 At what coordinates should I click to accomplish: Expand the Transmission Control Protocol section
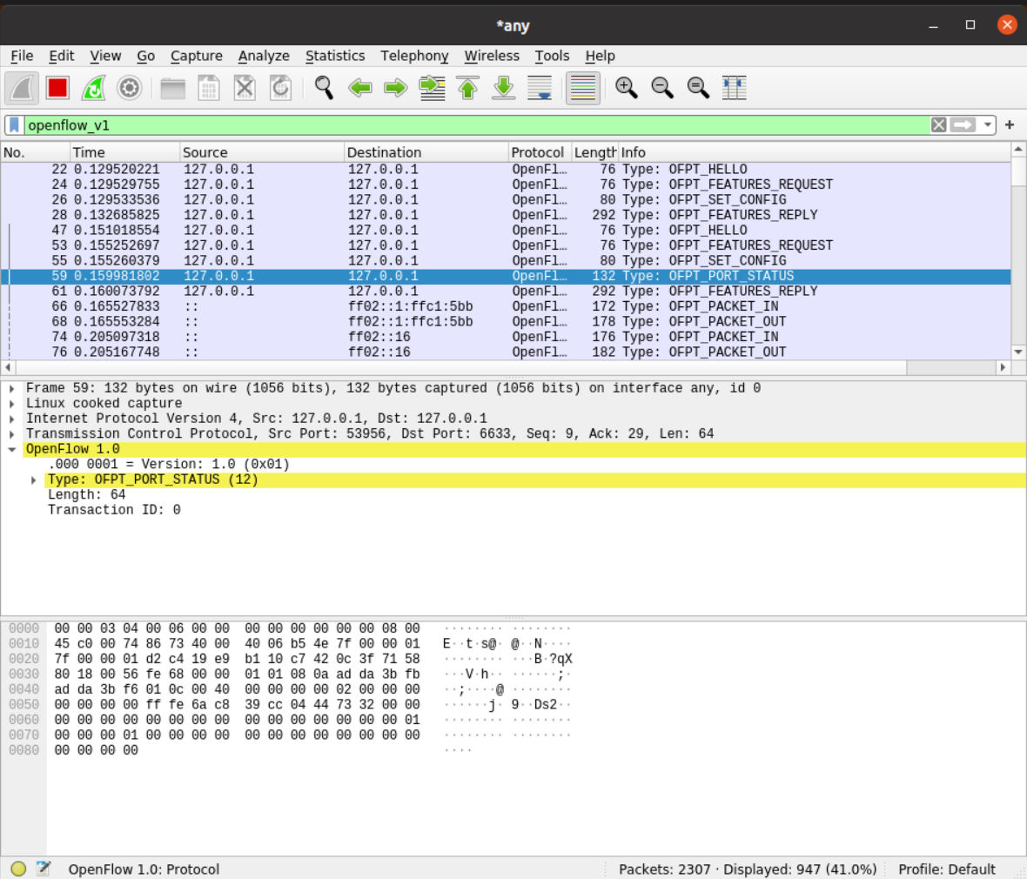click(x=12, y=434)
